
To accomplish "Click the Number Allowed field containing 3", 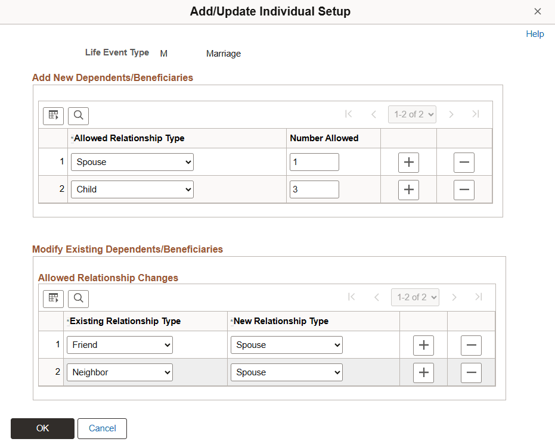I will click(x=314, y=189).
